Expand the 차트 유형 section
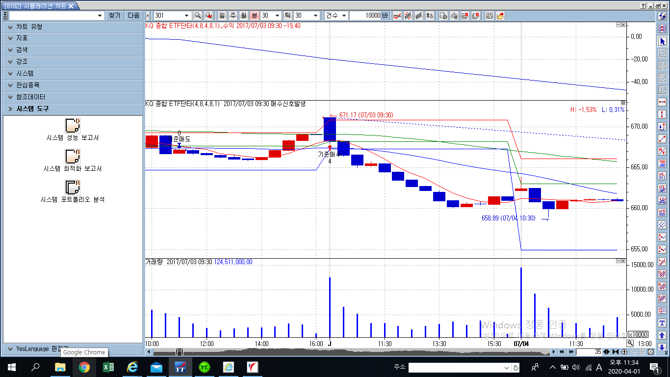The width and height of the screenshot is (670, 377). (x=73, y=27)
